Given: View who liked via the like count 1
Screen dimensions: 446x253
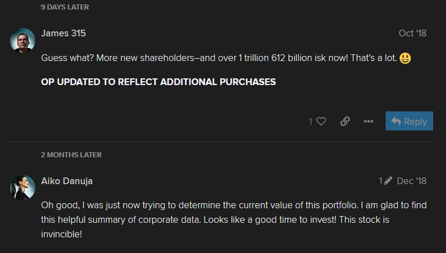Looking at the screenshot, I should point(311,121).
